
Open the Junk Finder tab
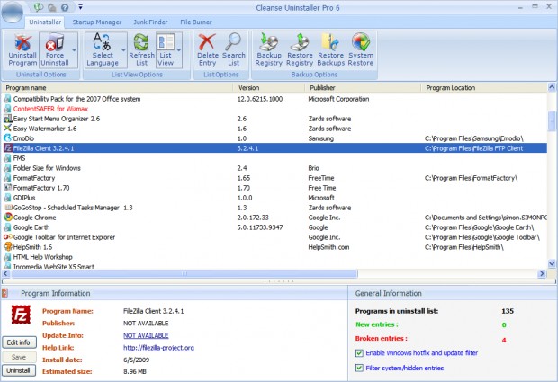[x=150, y=22]
